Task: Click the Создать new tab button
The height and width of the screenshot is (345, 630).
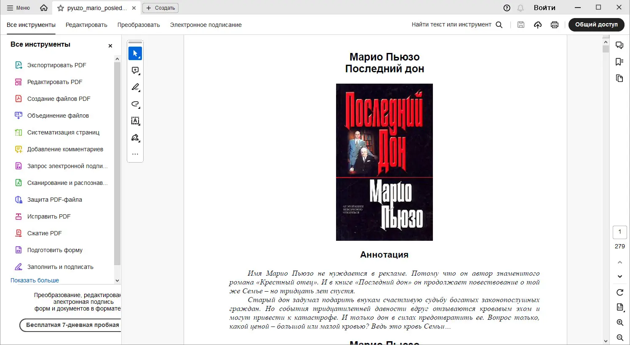Action: pos(160,8)
